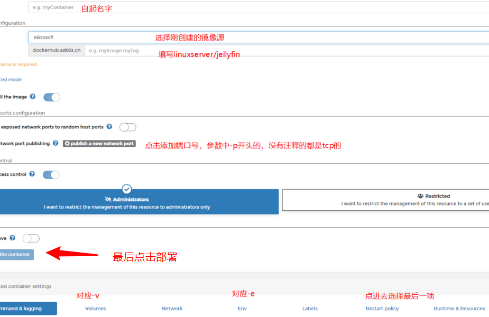Click the help icon beside the auto remove toggle
The width and height of the screenshot is (489, 317).
click(x=12, y=238)
